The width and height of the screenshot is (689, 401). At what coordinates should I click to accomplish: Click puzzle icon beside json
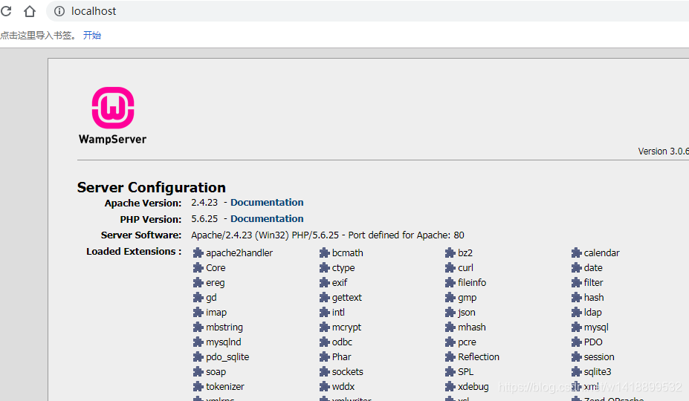pos(450,313)
